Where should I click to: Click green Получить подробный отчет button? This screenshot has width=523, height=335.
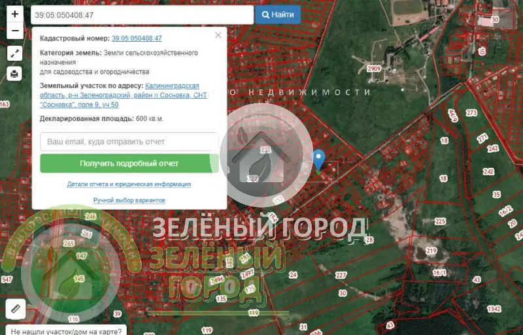click(129, 163)
